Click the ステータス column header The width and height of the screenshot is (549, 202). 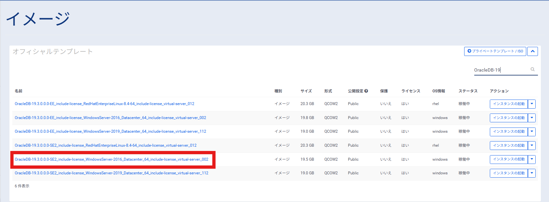click(x=468, y=91)
